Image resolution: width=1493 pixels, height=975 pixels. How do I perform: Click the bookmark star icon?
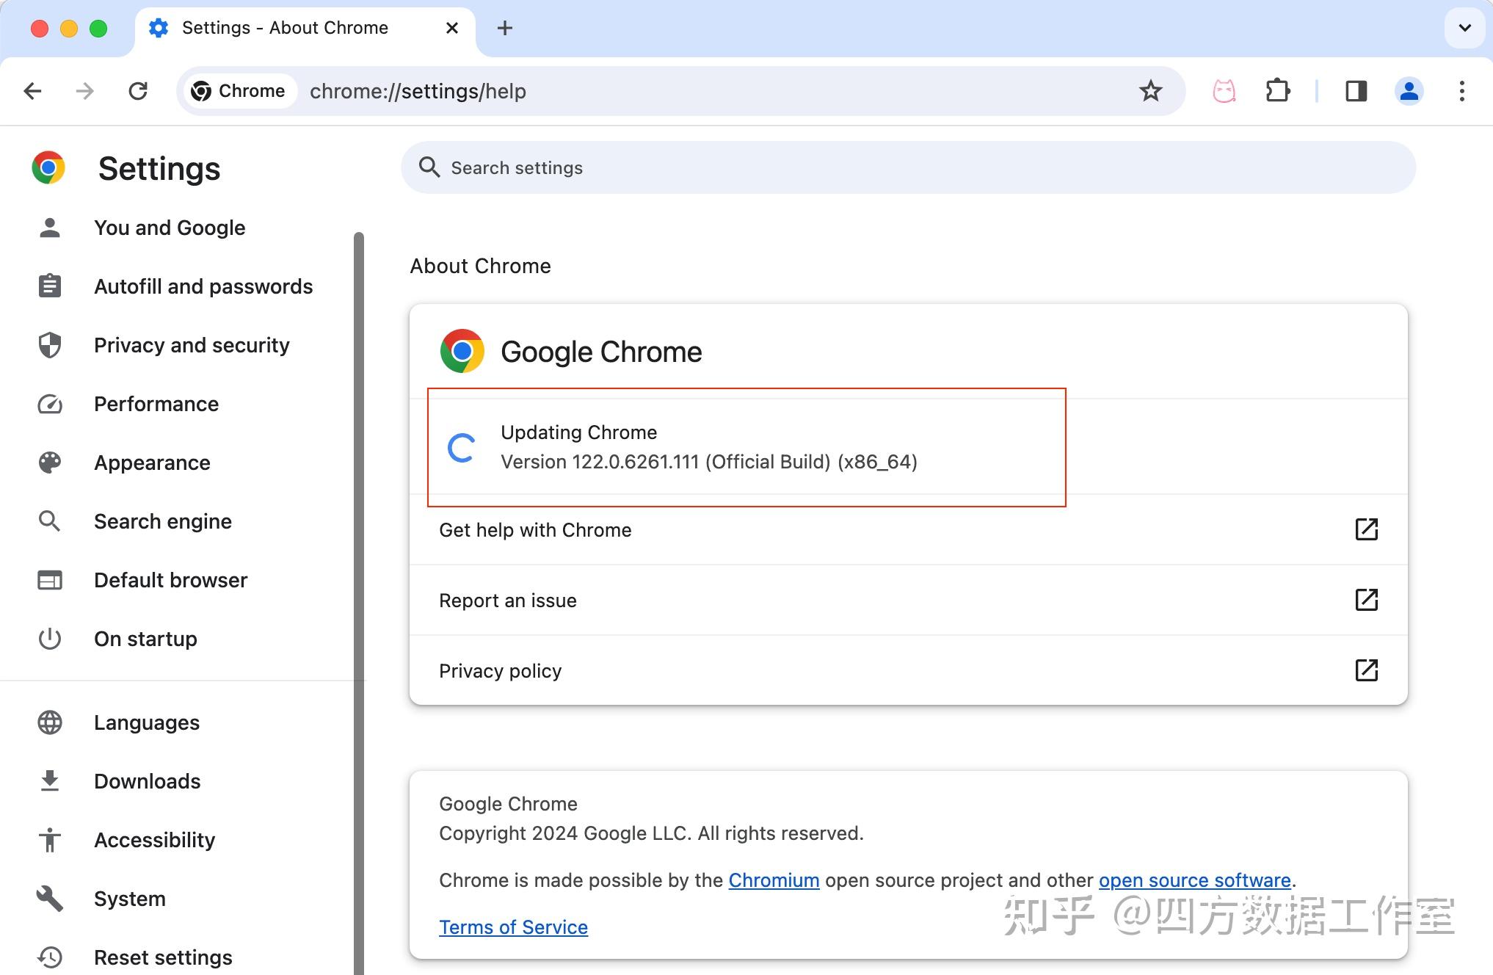point(1150,91)
